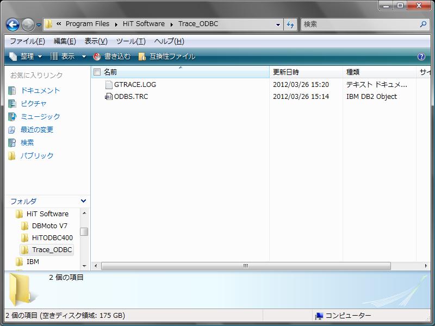Expand the 表示 views dropdown arrow
This screenshot has width=435, height=326.
(x=84, y=57)
